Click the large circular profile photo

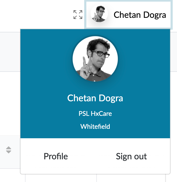(95, 59)
